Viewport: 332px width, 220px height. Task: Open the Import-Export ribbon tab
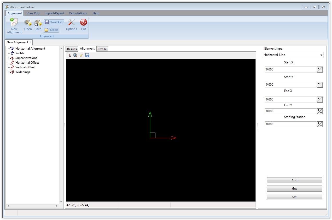tap(54, 13)
